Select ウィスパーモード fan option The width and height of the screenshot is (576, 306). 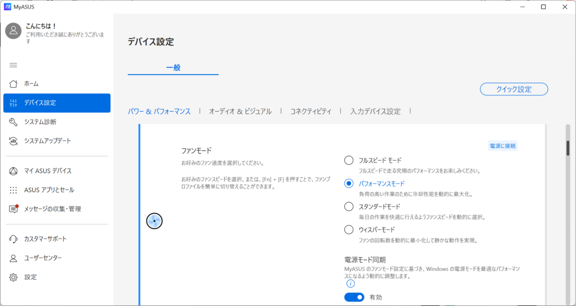pyautogui.click(x=349, y=229)
